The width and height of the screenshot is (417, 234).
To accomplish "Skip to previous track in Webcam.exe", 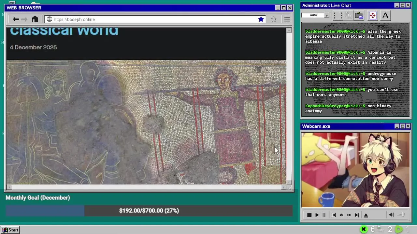I will tap(334, 215).
